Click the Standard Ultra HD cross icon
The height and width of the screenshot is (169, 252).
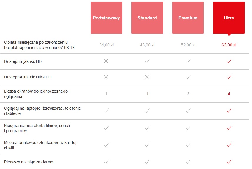click(147, 77)
